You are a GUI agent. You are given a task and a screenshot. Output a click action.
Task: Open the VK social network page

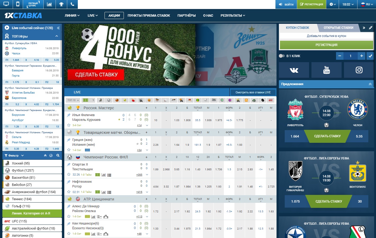pyautogui.click(x=294, y=70)
